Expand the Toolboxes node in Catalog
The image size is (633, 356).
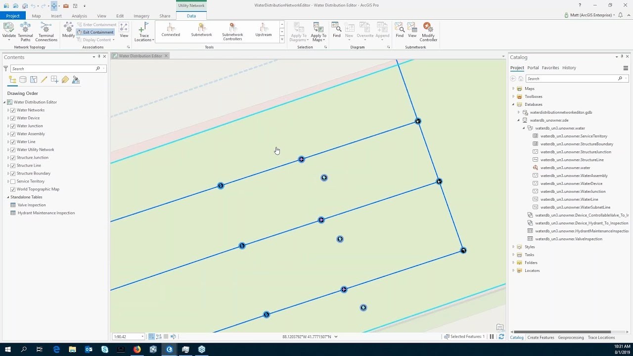(513, 96)
